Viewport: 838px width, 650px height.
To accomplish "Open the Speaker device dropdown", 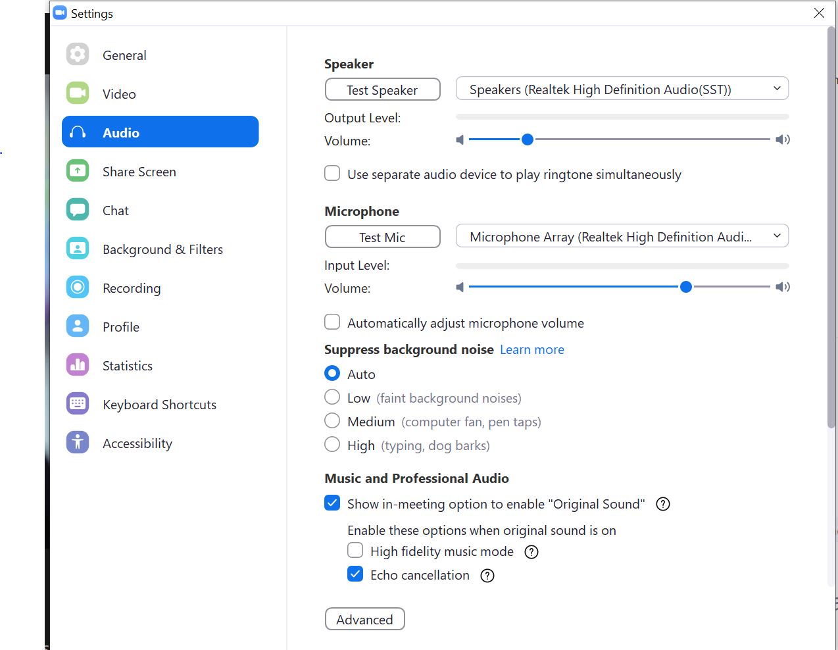I will [x=622, y=89].
